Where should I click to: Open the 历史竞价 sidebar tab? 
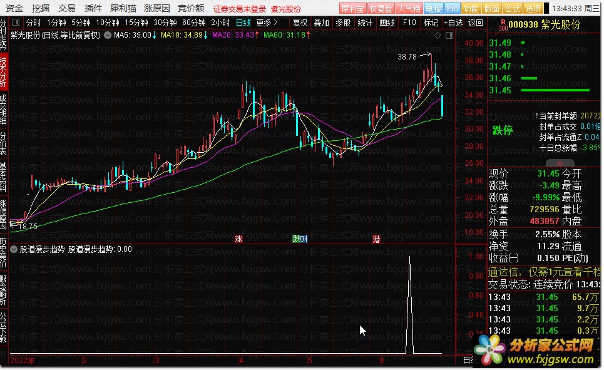point(4,252)
